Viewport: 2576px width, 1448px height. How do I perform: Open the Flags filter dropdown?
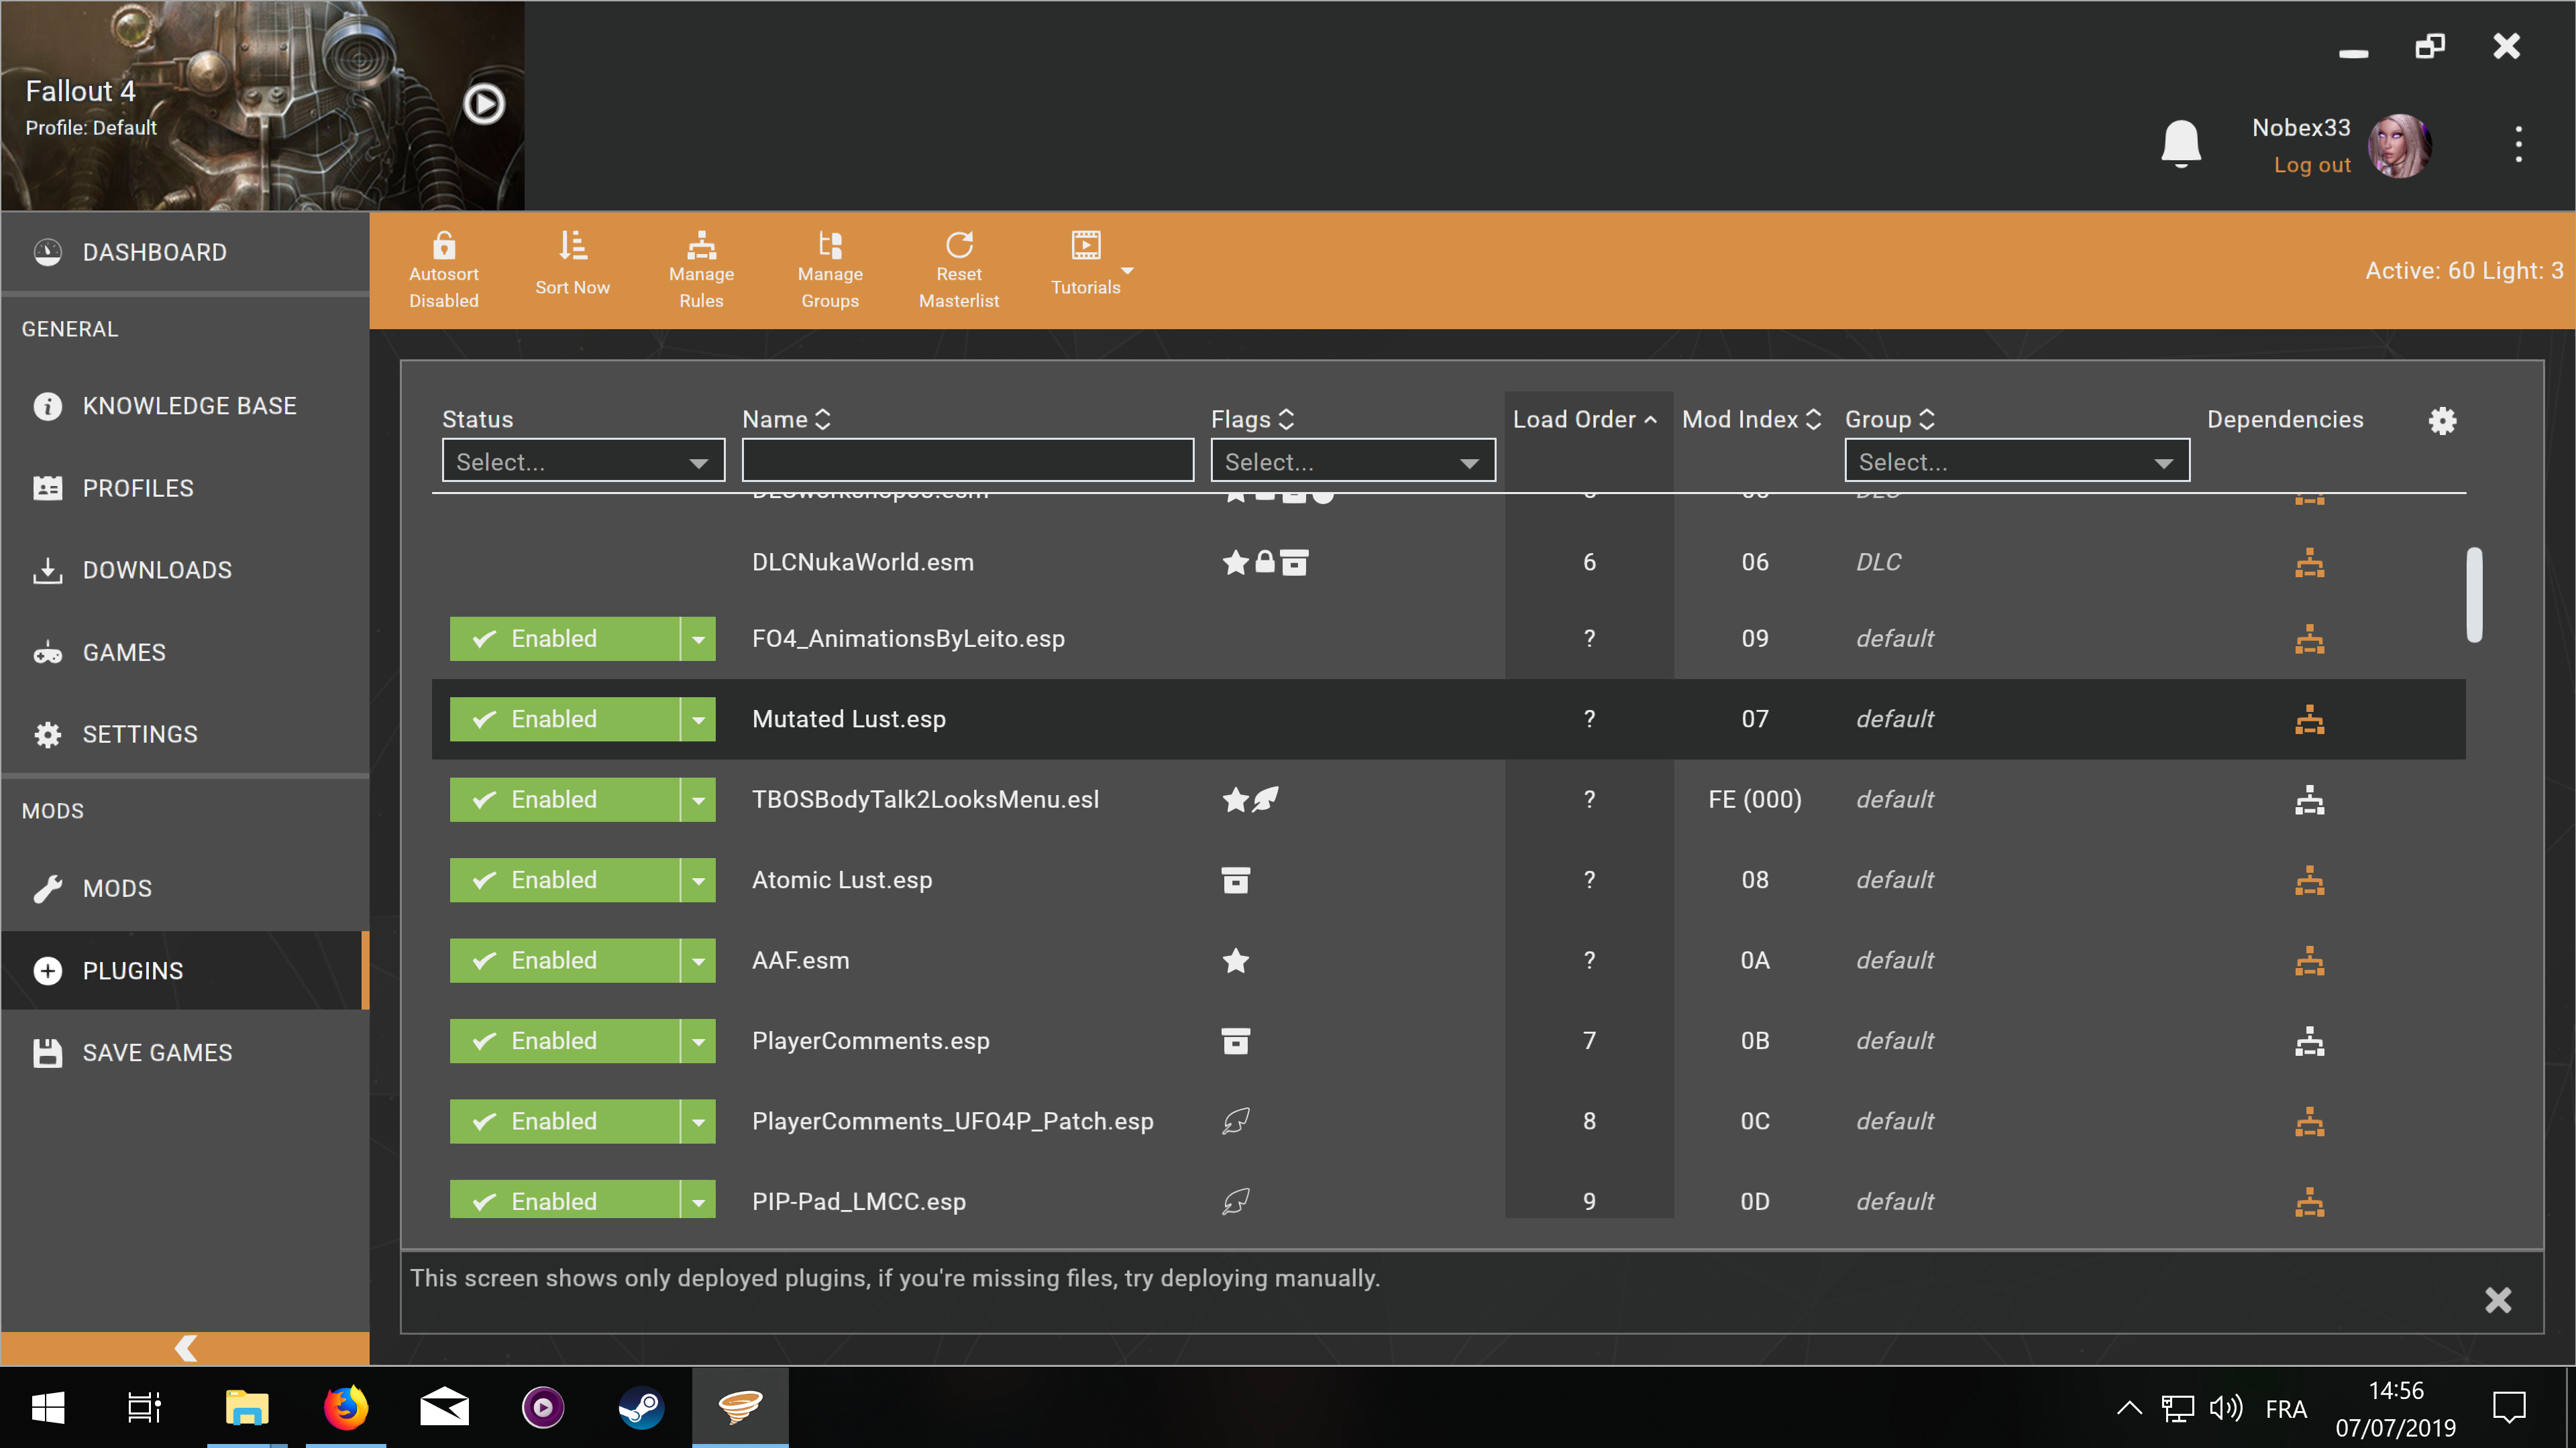point(1353,462)
